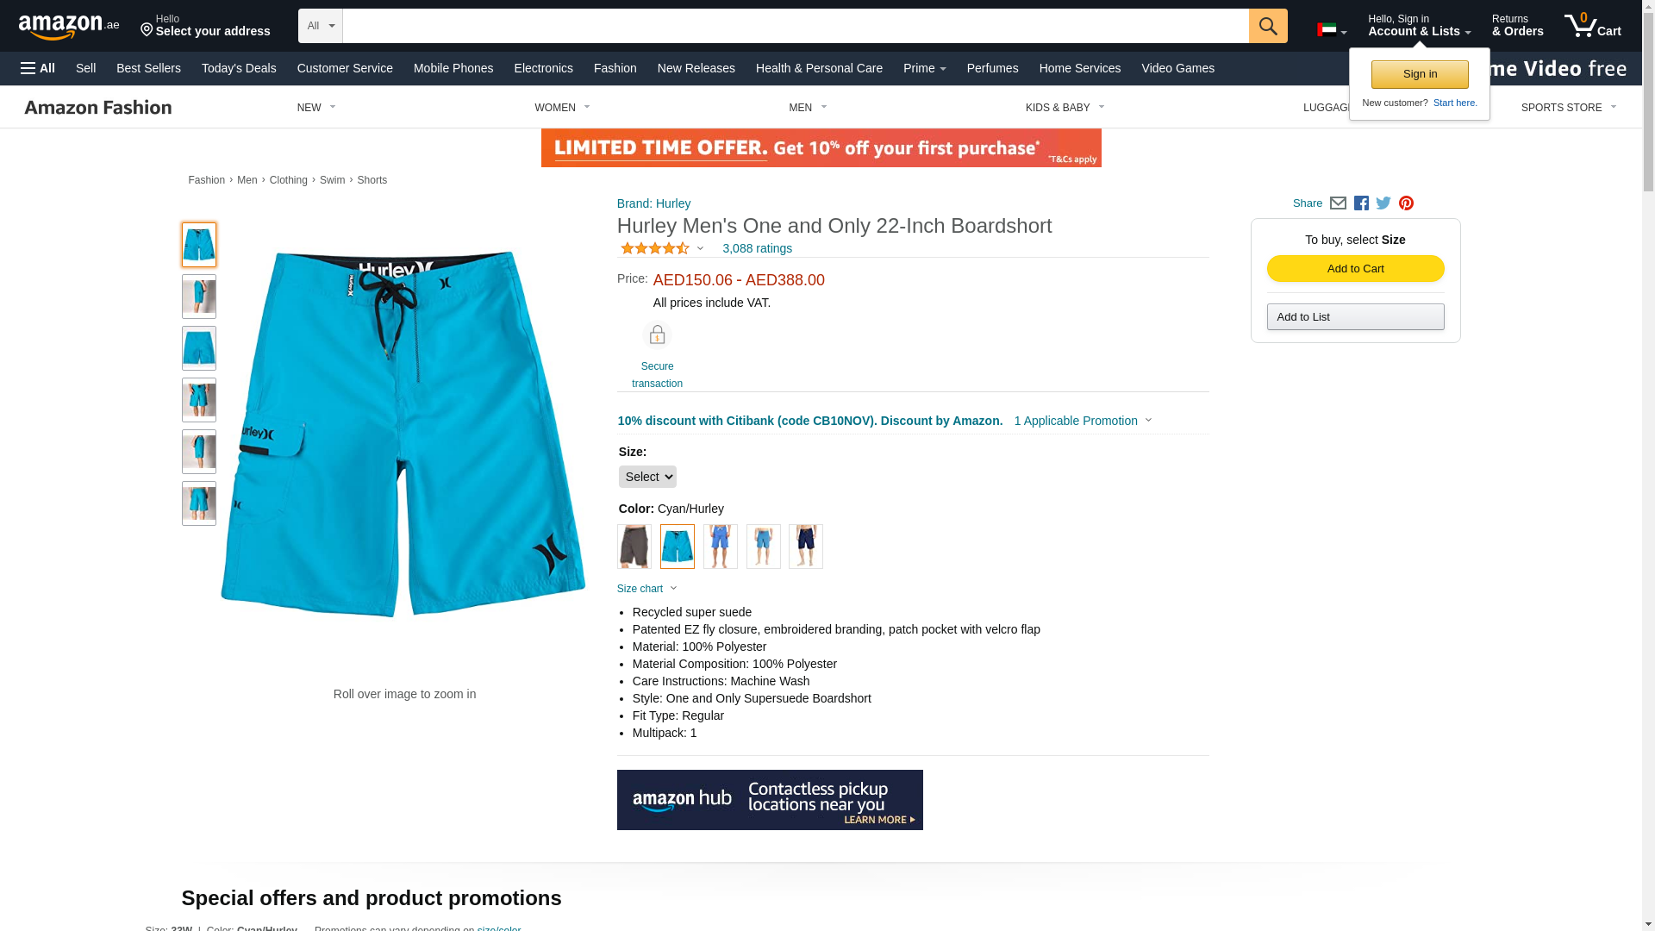The width and height of the screenshot is (1655, 931).
Task: Open the UAE flag language selector
Action: 1332,30
